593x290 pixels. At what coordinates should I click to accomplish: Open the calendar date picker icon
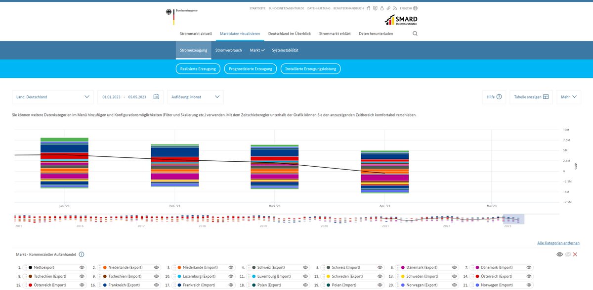click(156, 97)
